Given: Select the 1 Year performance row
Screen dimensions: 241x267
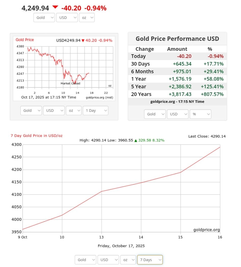Looking at the screenshot, I should click(177, 79).
